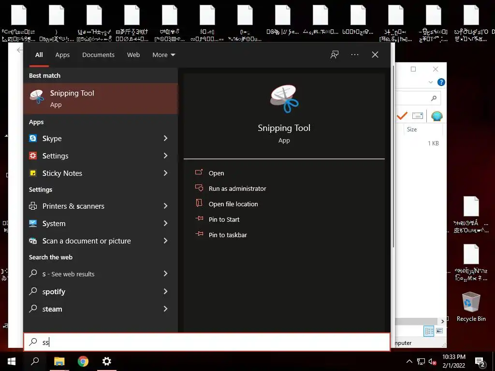The width and height of the screenshot is (495, 371).
Task: Expand Scan a document or picture arrow
Action: [165, 241]
